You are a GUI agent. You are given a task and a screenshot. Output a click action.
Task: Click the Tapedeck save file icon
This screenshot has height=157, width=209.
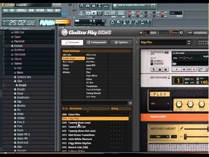tap(165, 69)
